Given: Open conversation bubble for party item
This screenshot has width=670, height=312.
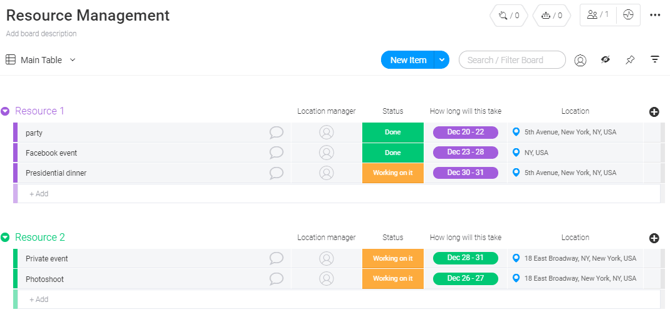Looking at the screenshot, I should 276,133.
